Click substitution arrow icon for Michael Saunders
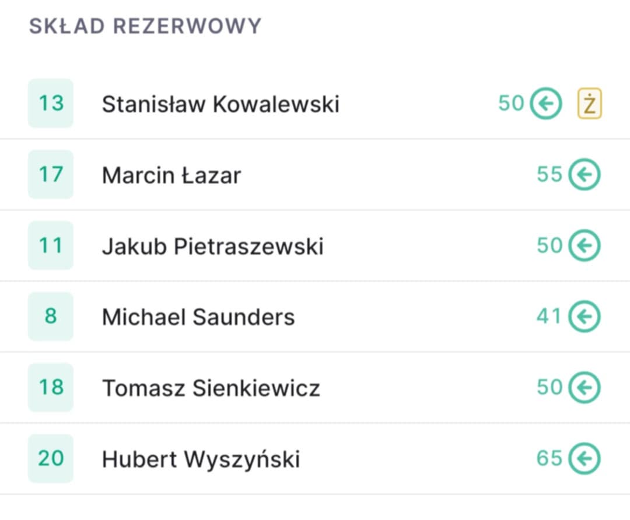The height and width of the screenshot is (520, 630). pyautogui.click(x=584, y=317)
